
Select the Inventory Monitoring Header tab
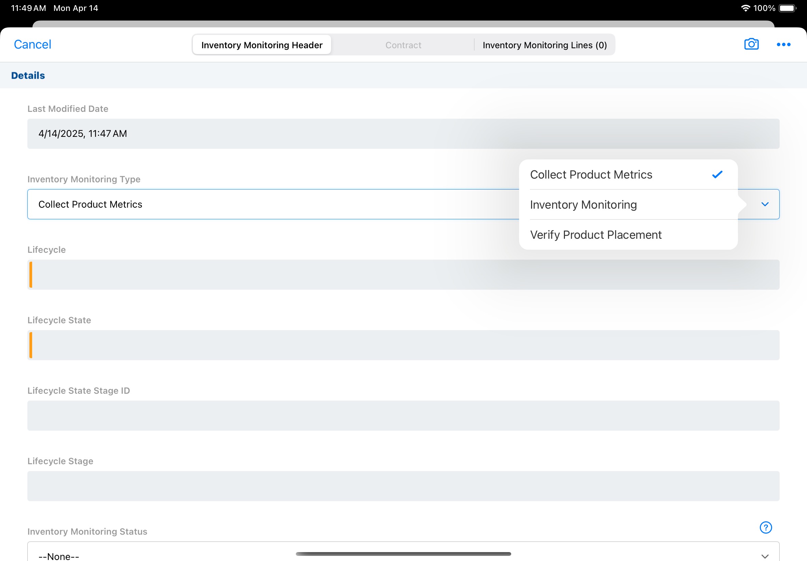(262, 45)
